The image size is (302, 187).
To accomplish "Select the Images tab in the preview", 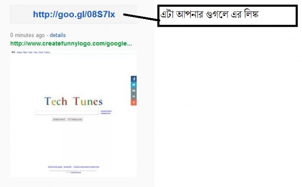I will (x=19, y=52).
